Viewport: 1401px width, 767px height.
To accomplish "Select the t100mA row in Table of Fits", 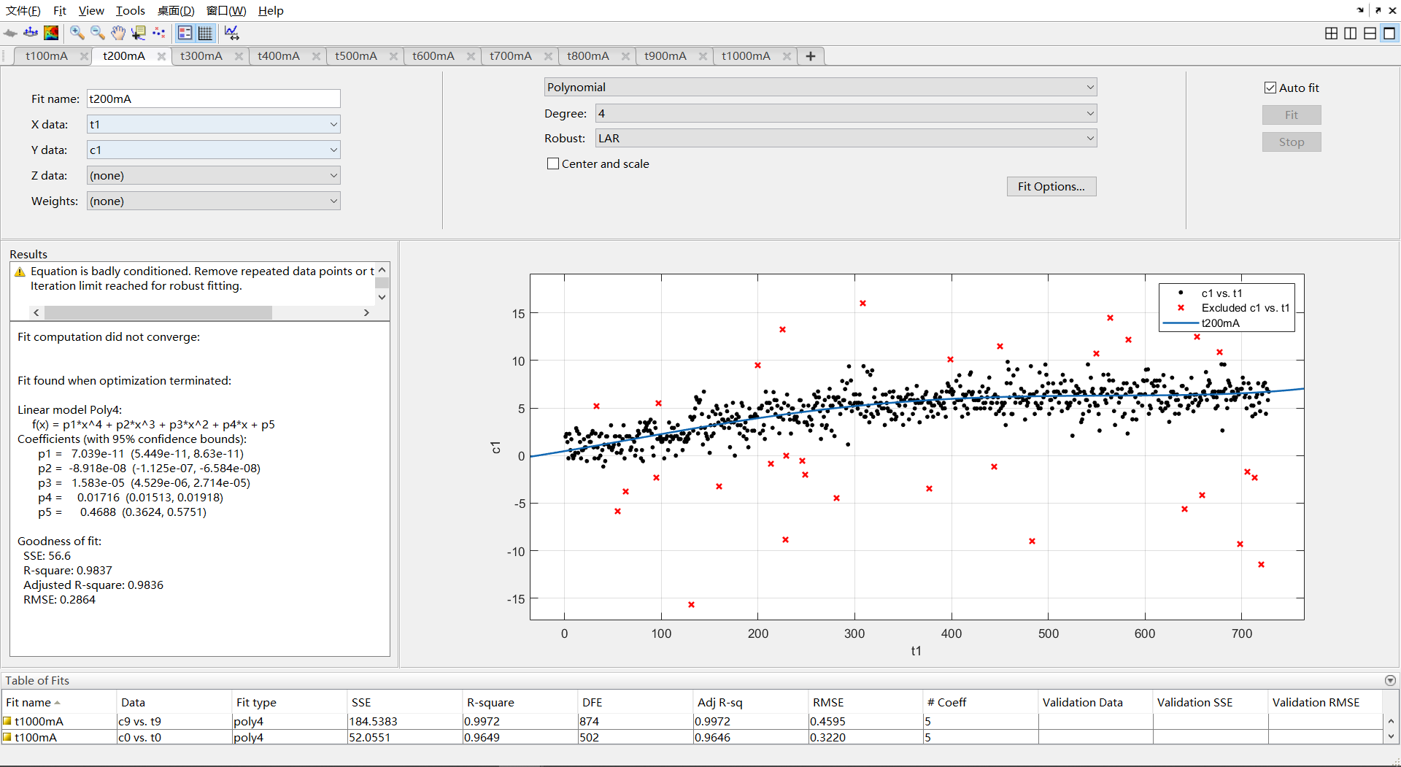I will (692, 737).
